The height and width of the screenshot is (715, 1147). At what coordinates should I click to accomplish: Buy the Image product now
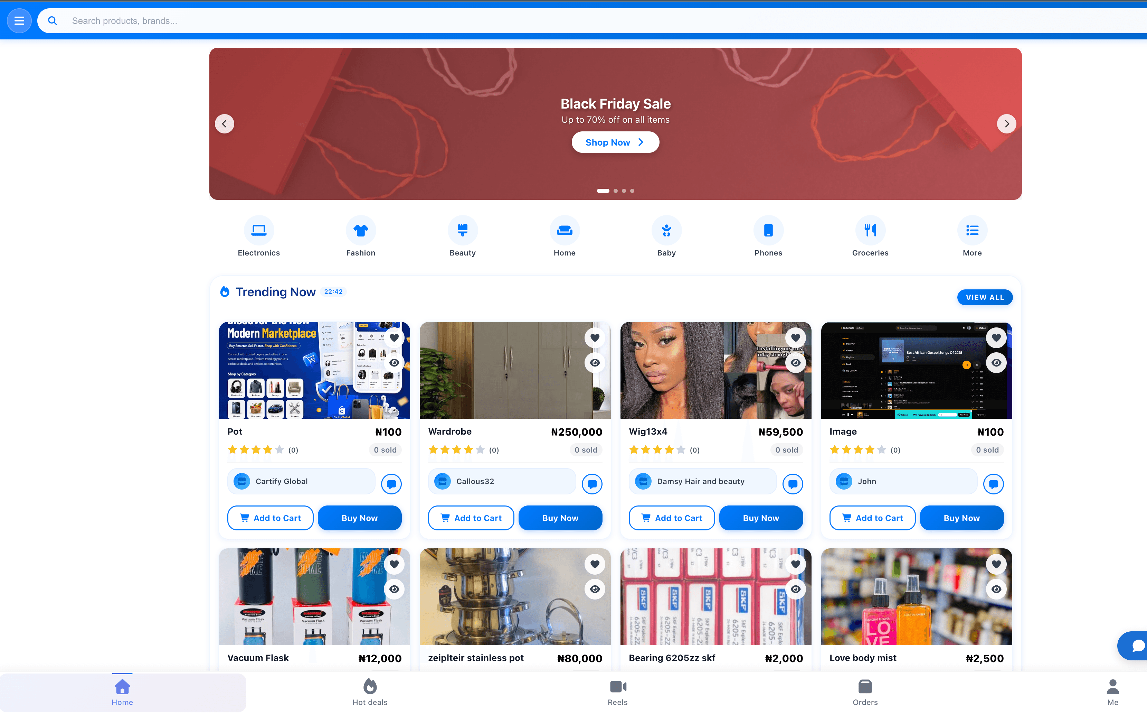coord(962,518)
